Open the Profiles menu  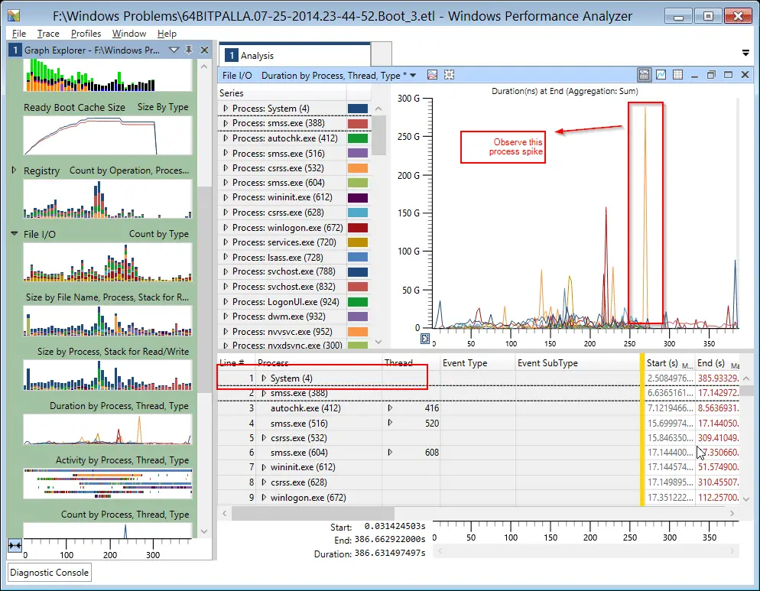pyautogui.click(x=86, y=34)
